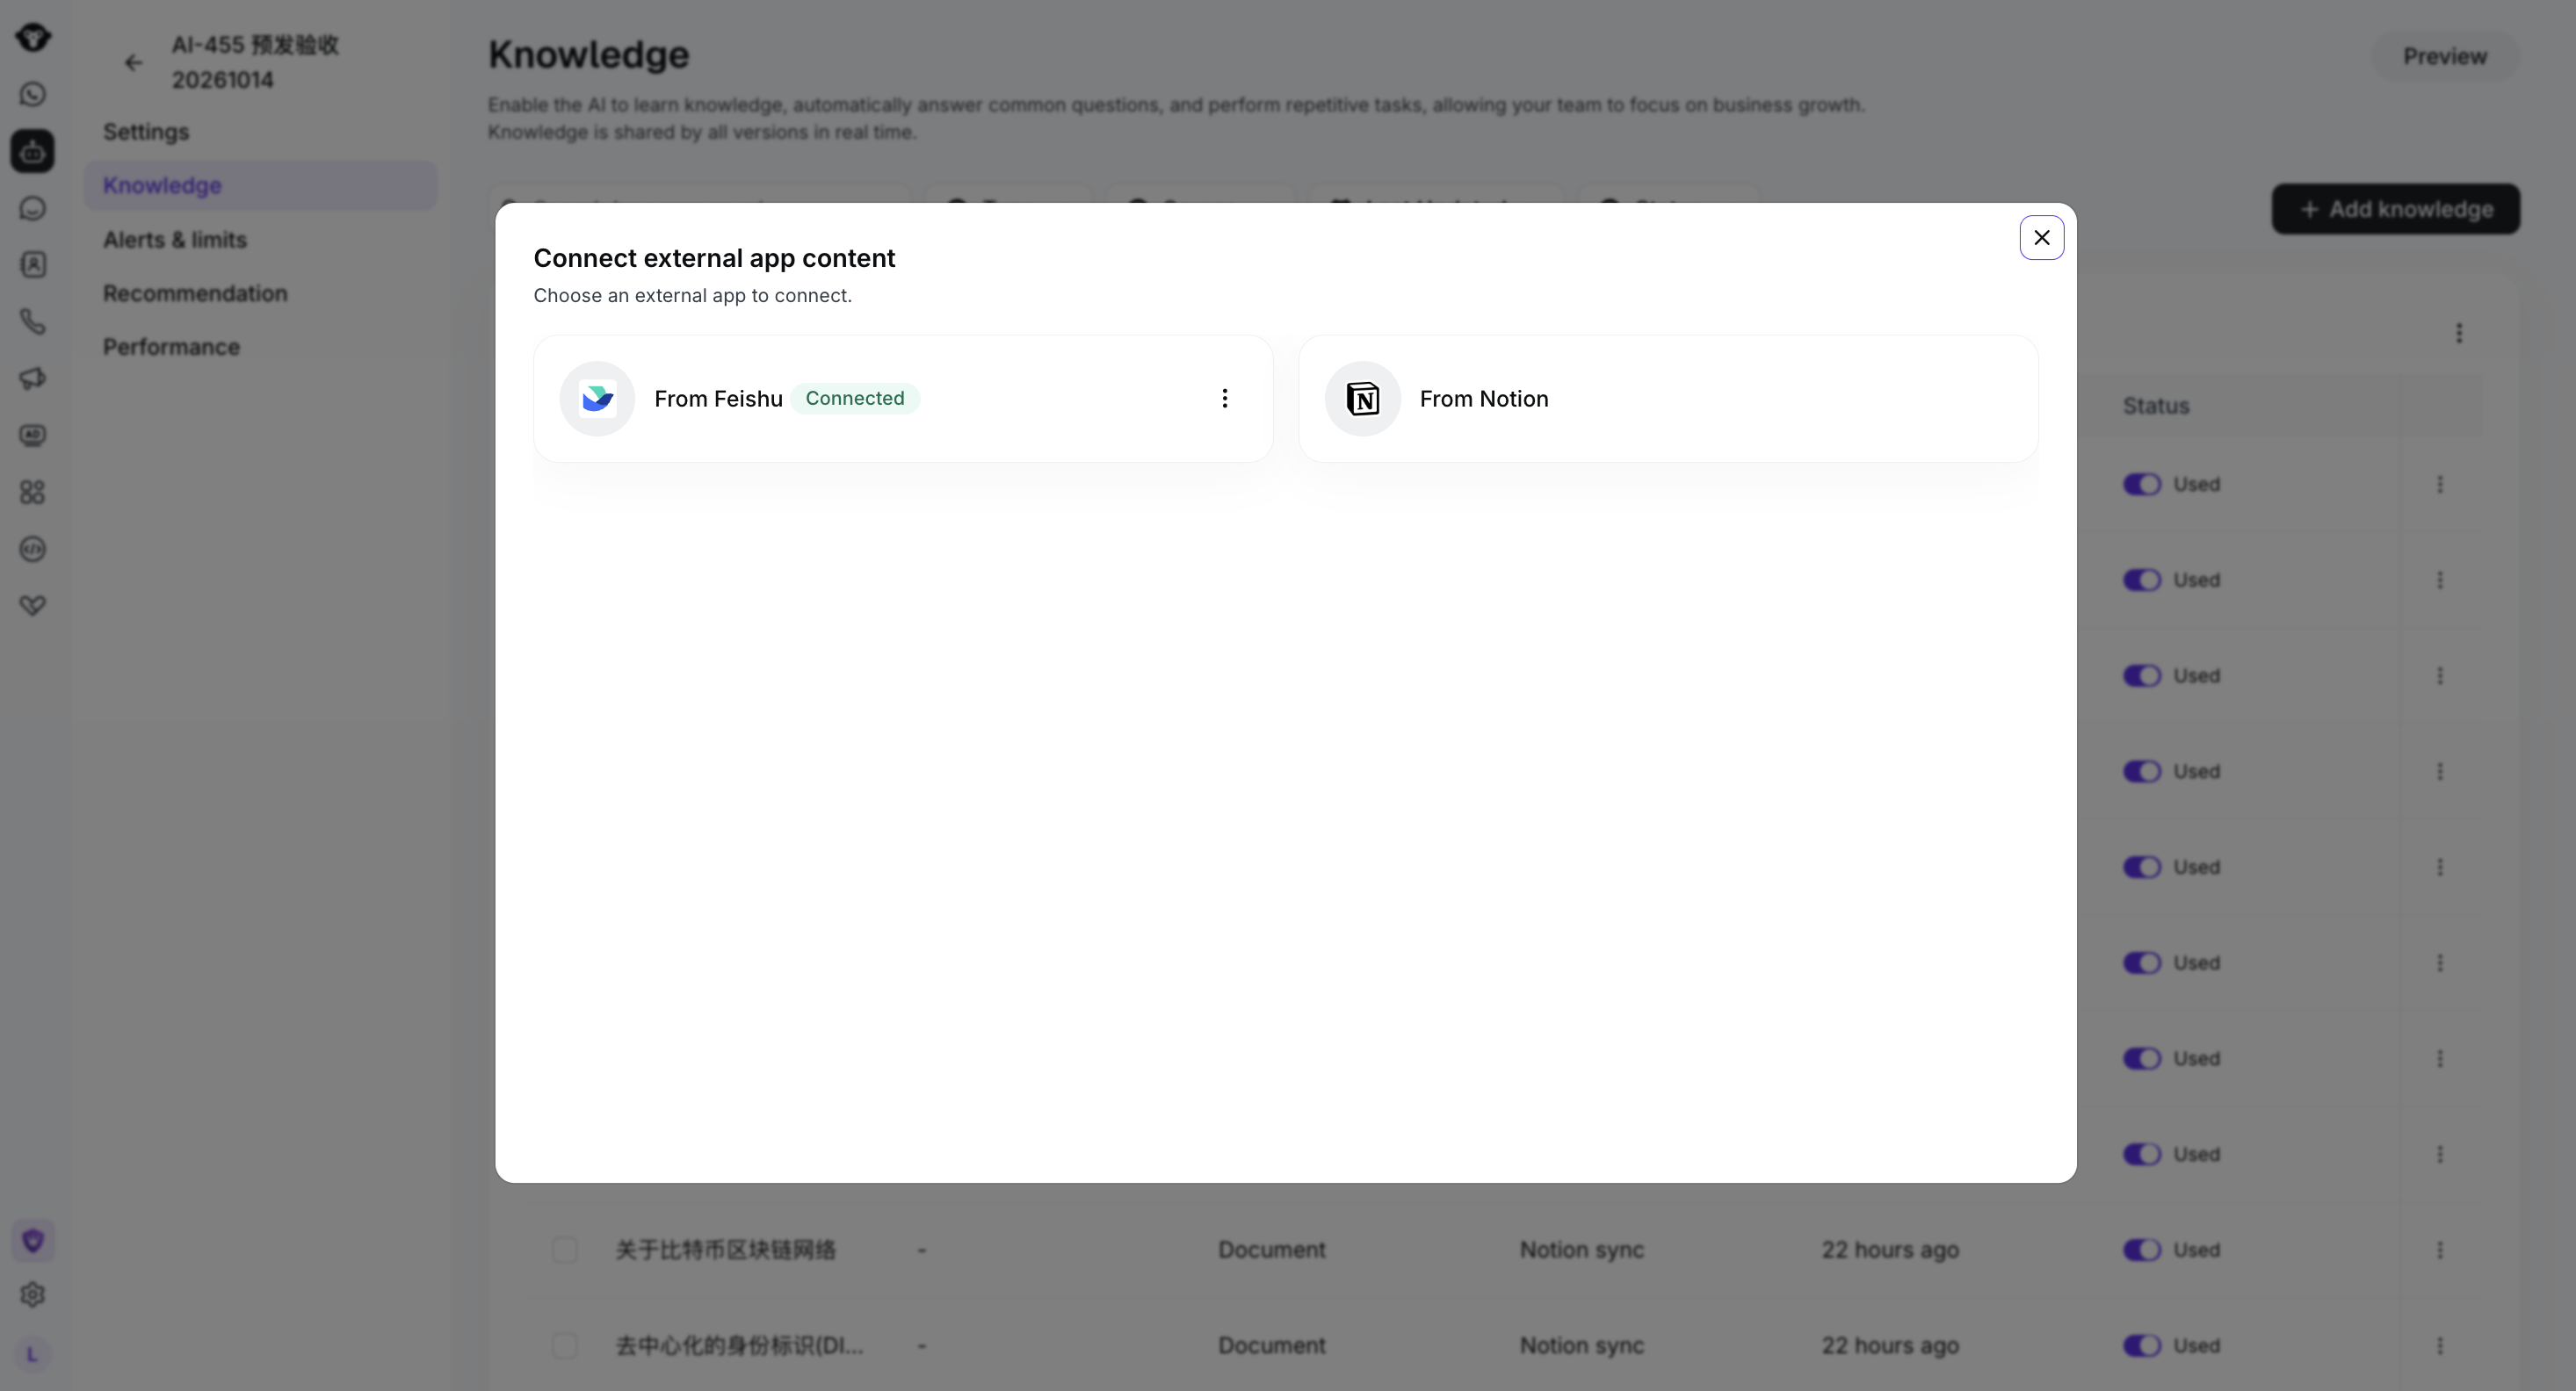Check the box for 去中心化的身份标识 row
The image size is (2576, 1391).
pos(565,1346)
